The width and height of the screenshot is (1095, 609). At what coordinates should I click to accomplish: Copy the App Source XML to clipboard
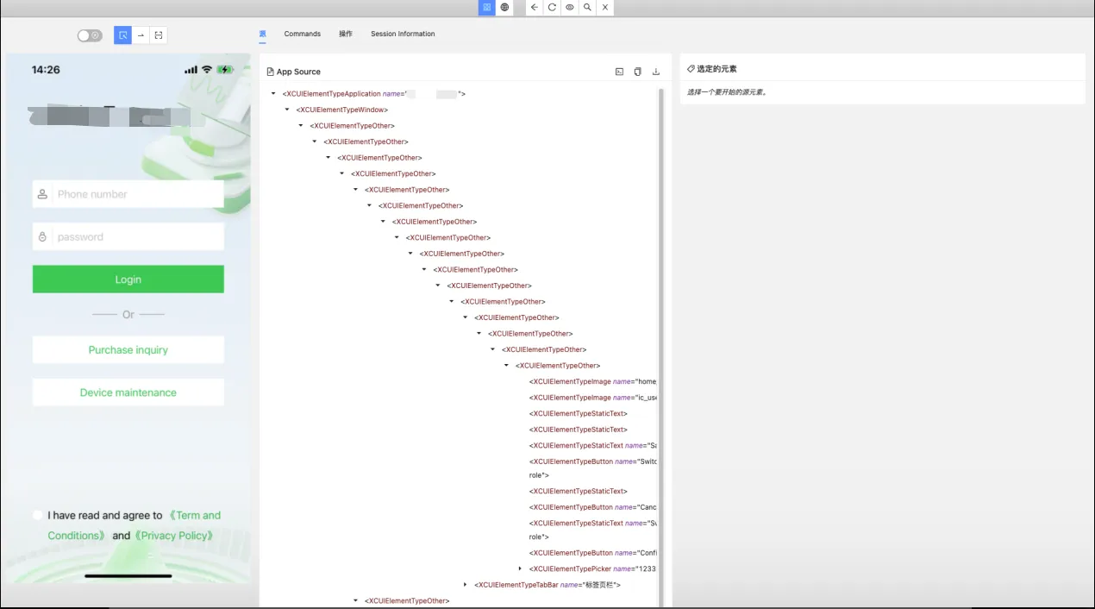[x=637, y=72]
